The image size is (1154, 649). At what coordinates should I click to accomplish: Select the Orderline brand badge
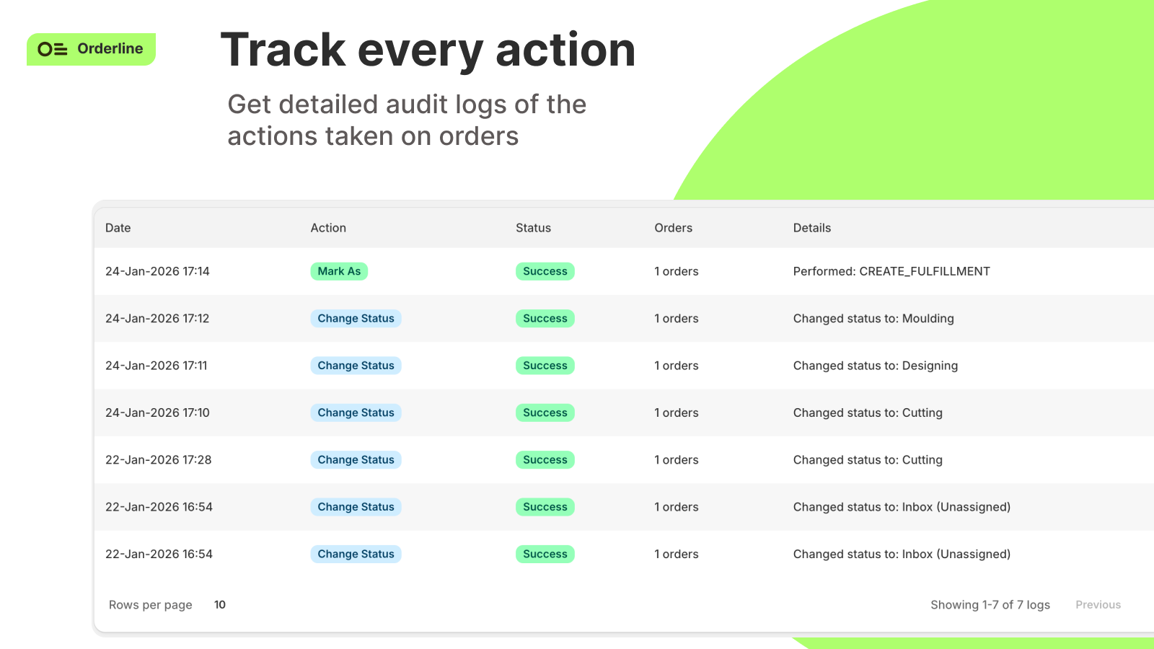[x=90, y=49]
